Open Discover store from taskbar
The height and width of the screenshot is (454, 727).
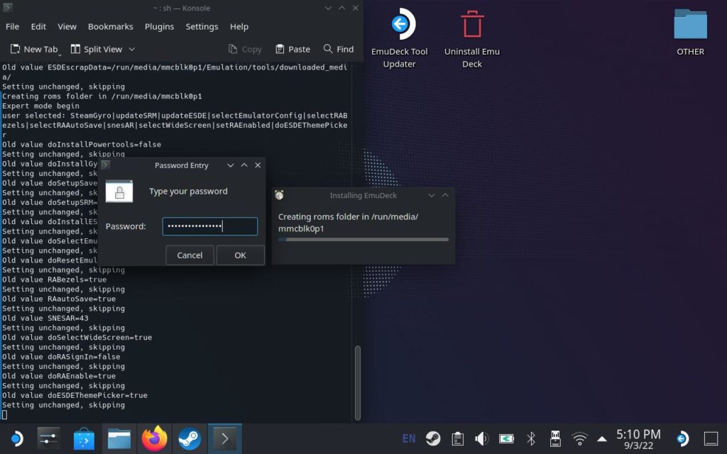[84, 438]
